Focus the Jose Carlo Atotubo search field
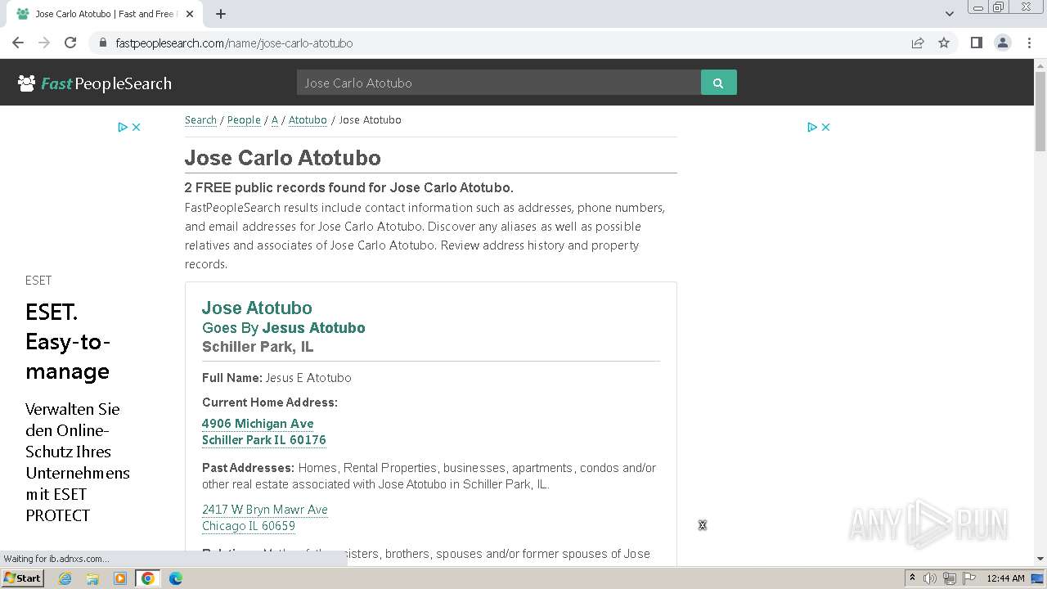Screen dimensions: 1047x589 pyautogui.click(x=499, y=83)
